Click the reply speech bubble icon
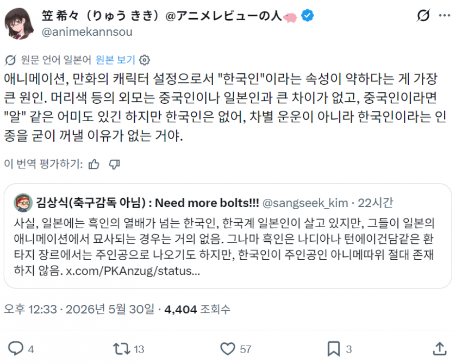The width and height of the screenshot is (462, 364). (16, 349)
